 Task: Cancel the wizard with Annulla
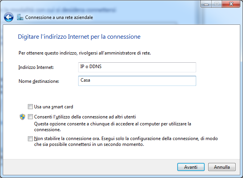222,167
